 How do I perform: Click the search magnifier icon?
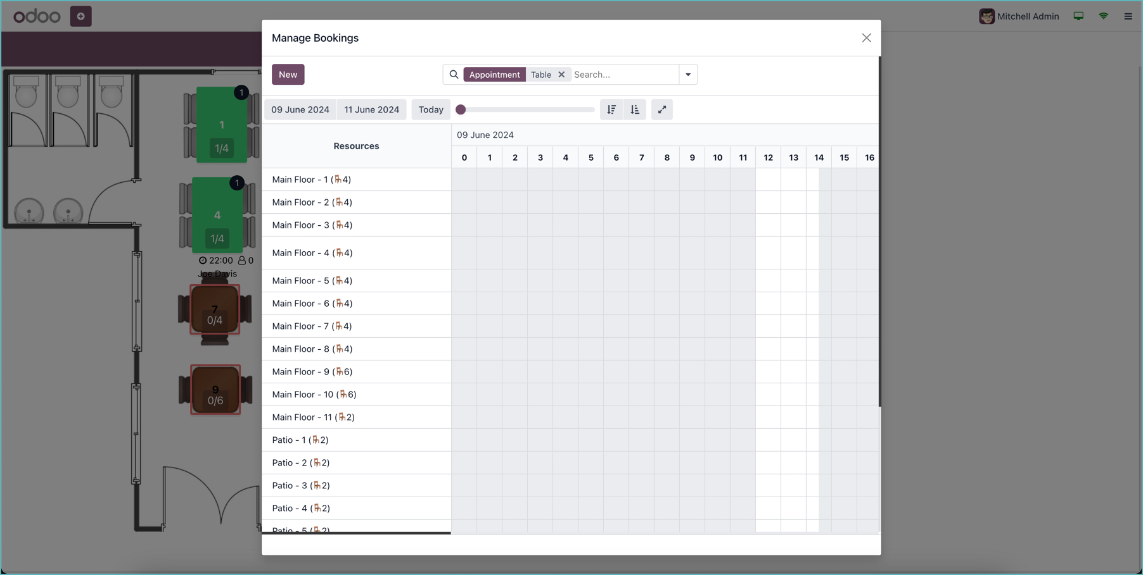454,74
